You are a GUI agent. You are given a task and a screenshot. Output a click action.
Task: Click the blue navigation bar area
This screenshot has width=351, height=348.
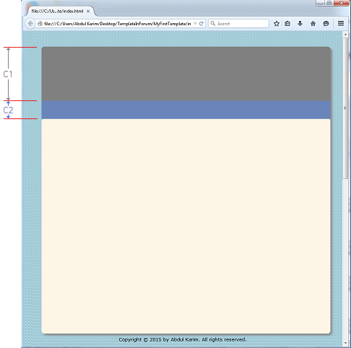pyautogui.click(x=186, y=110)
